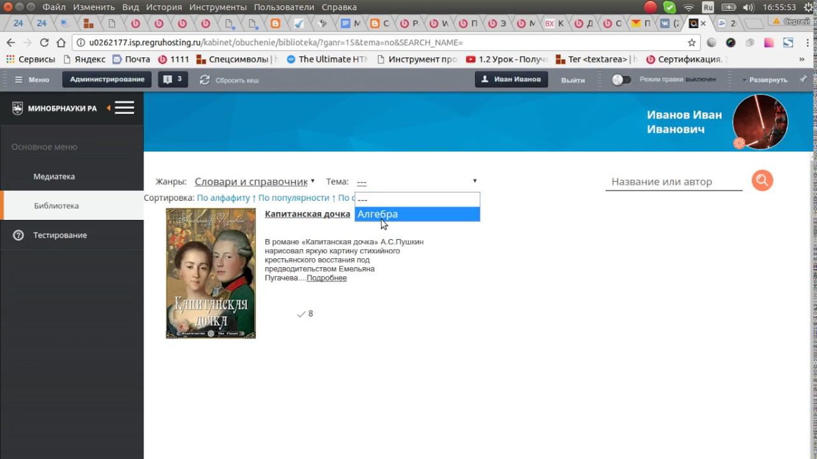This screenshot has width=817, height=459.
Task: Toggle the Режим правки switch
Action: 621,80
